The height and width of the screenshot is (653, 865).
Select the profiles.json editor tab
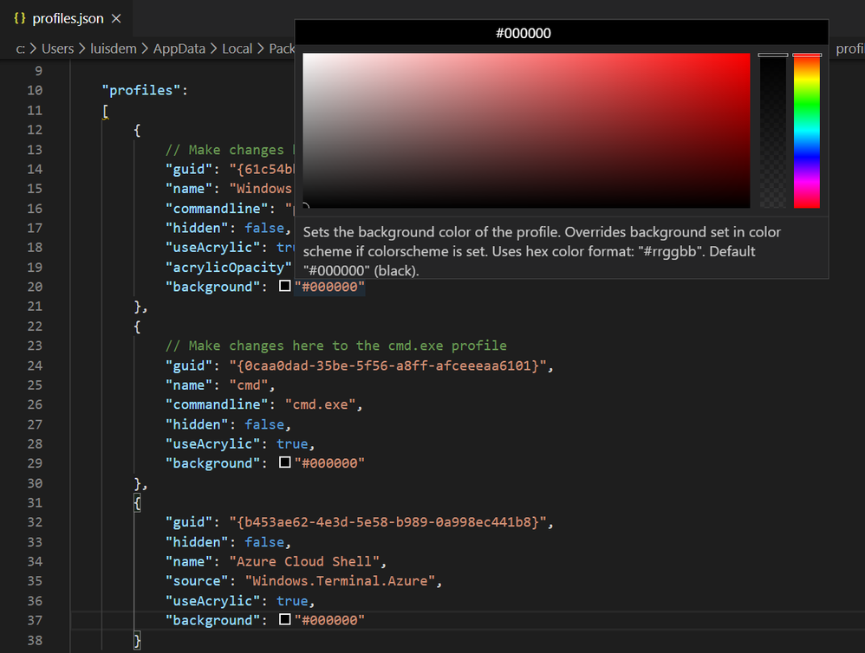(x=67, y=19)
